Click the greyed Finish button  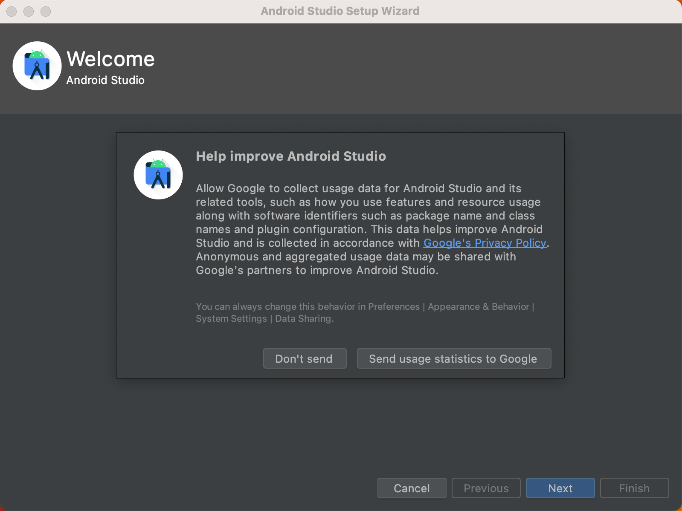point(634,488)
